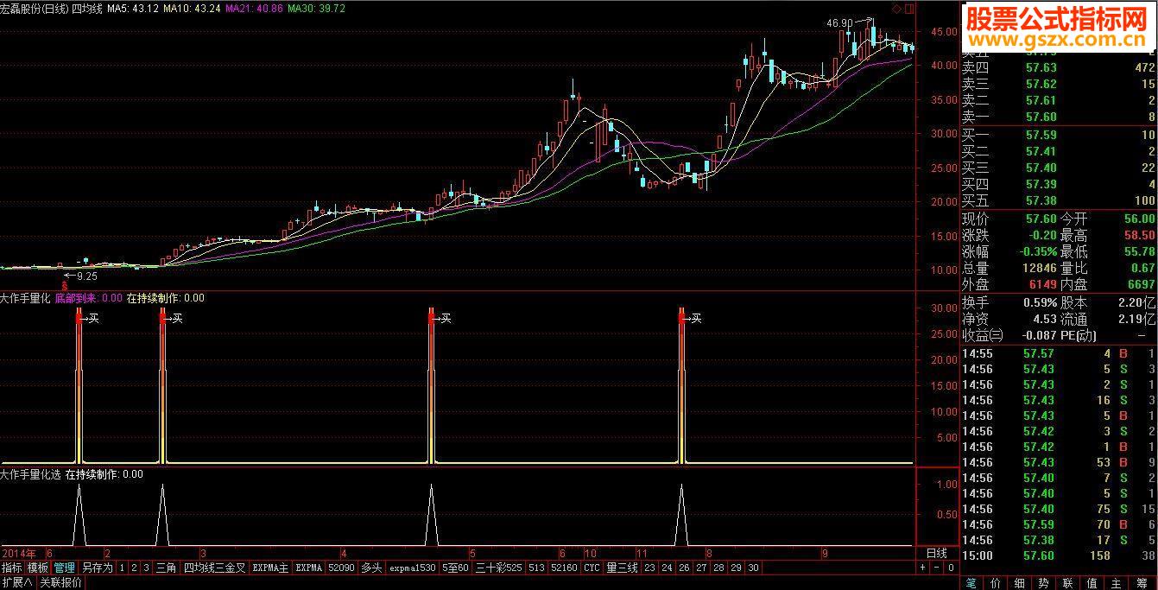Screen dimensions: 1158x590
Task: Select the 四均线三金叉 template
Action: (214, 568)
